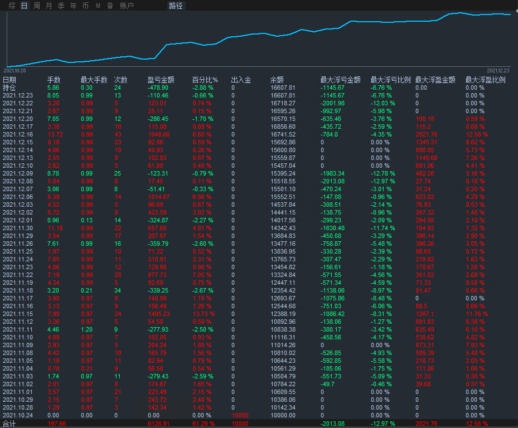Select the 年 yearly tab

click(74, 6)
